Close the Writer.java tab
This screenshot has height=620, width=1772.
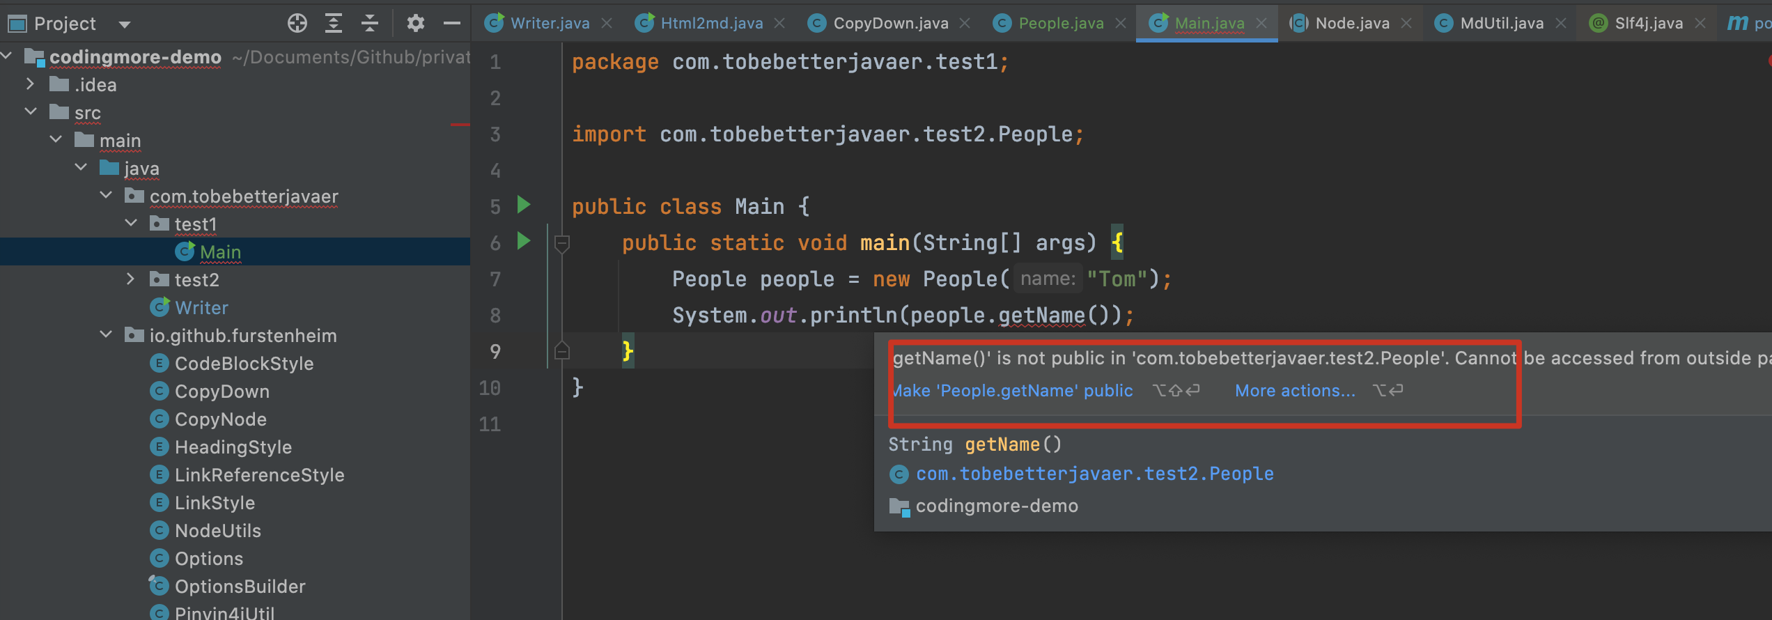coord(607,24)
